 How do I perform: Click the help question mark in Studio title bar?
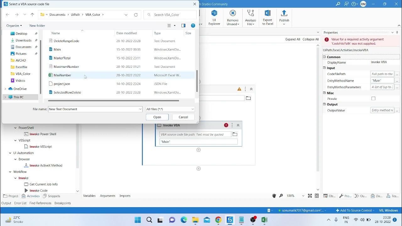point(354,4)
